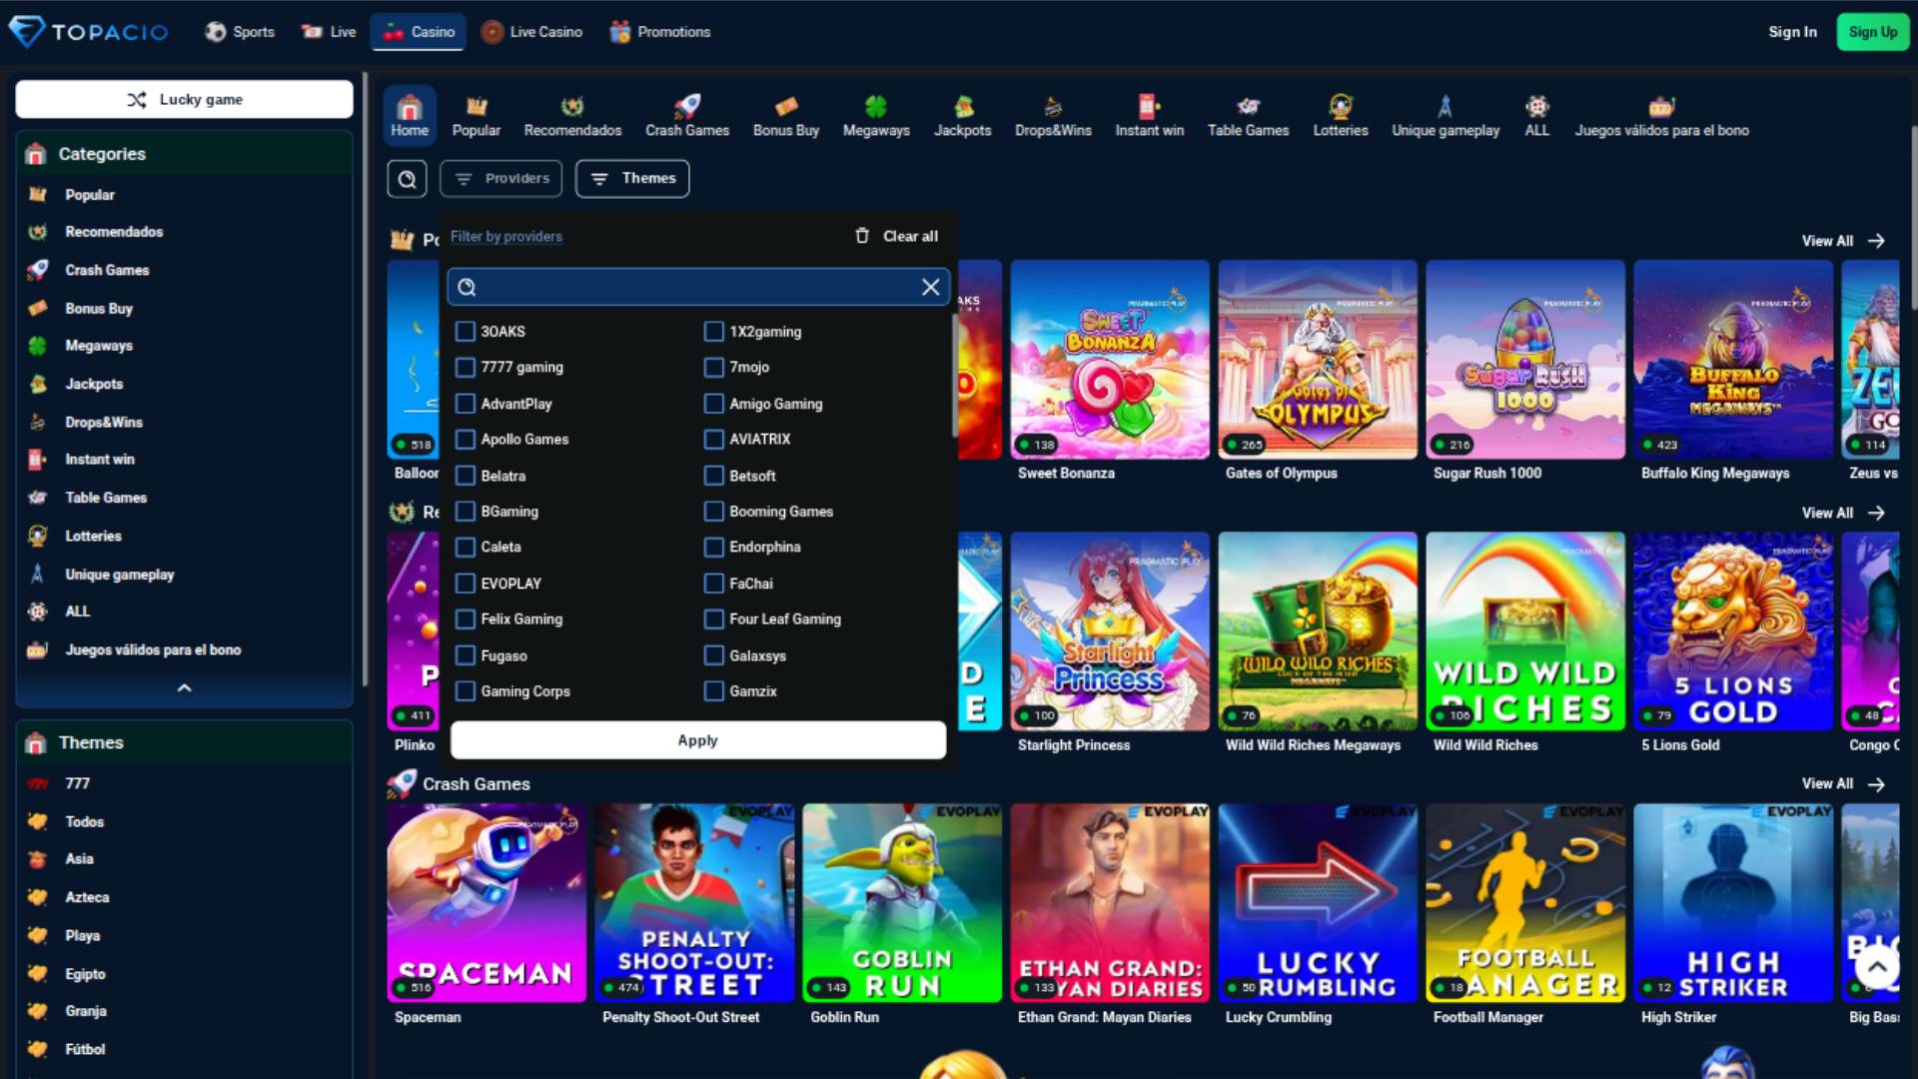This screenshot has height=1079, width=1918.
Task: Open the Providers filter dropdown
Action: point(500,178)
